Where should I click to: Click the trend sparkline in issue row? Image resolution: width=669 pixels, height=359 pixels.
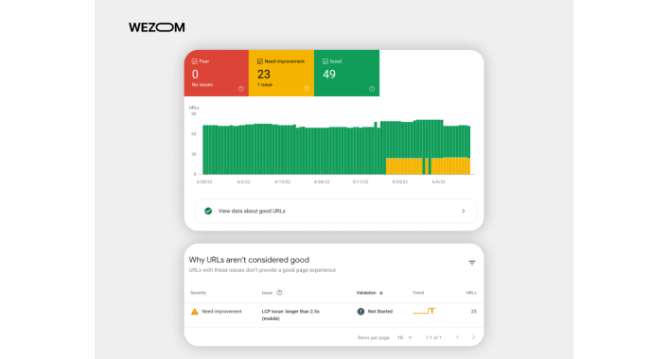coord(424,311)
